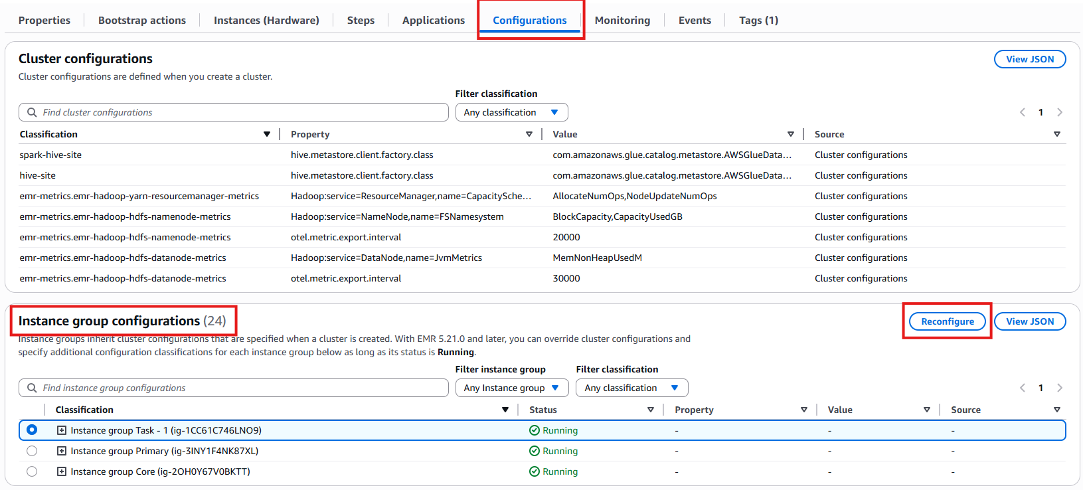This screenshot has height=490, width=1083.
Task: Sort cluster table by Classification column arrow
Action: [x=266, y=134]
